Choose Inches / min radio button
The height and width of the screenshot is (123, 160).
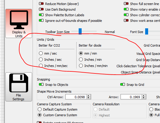[x=81, y=60]
